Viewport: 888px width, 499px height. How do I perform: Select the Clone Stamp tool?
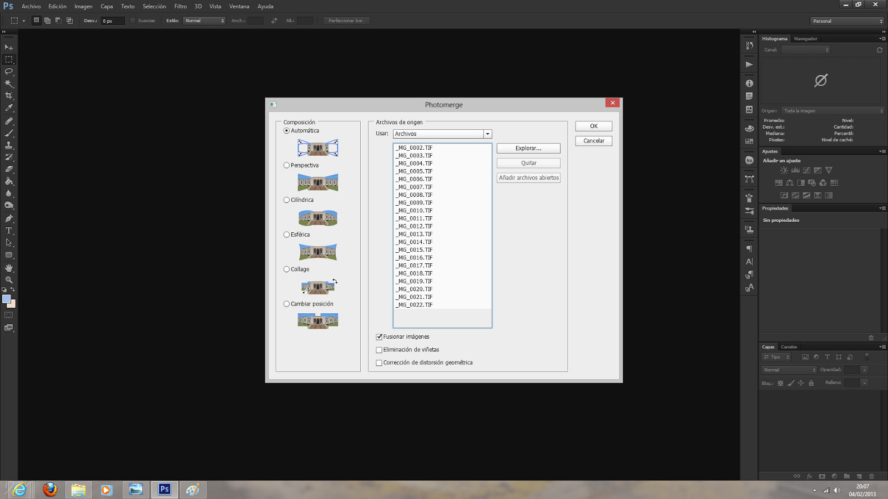tap(9, 145)
